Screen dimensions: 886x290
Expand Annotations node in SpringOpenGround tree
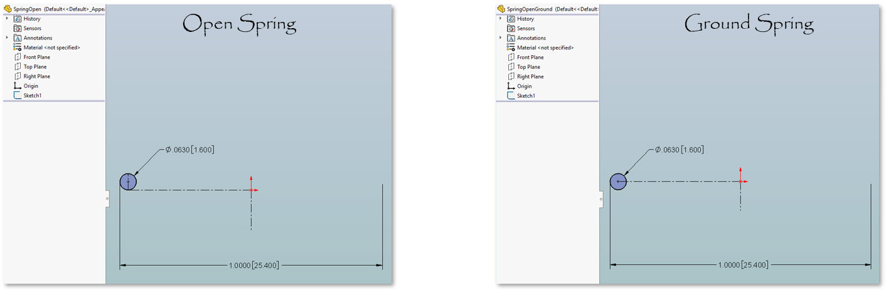(x=500, y=38)
